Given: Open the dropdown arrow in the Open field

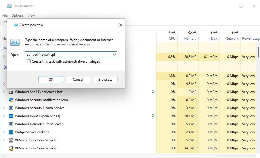Looking at the screenshot, I should [114, 55].
